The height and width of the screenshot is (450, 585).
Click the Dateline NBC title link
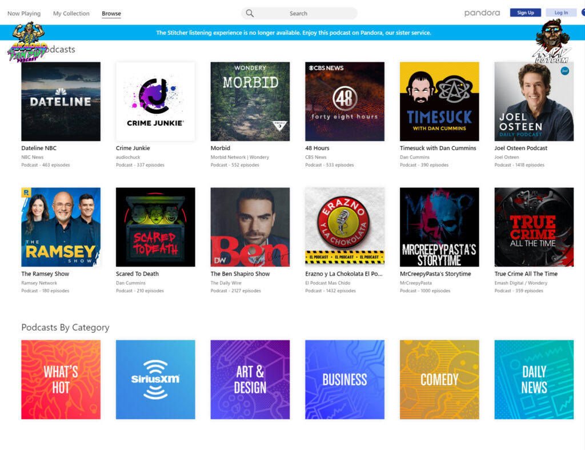39,148
